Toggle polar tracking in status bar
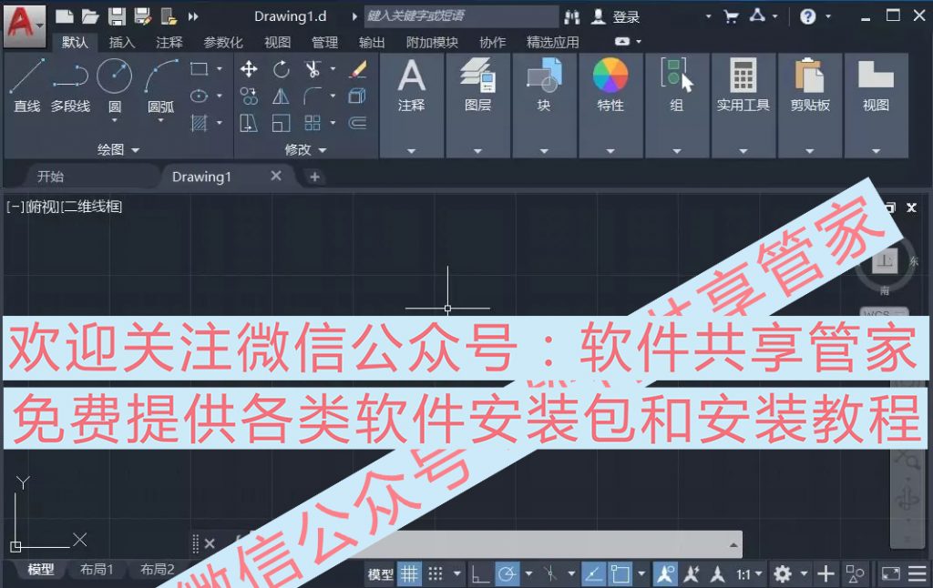Image resolution: width=933 pixels, height=588 pixels. [x=507, y=573]
